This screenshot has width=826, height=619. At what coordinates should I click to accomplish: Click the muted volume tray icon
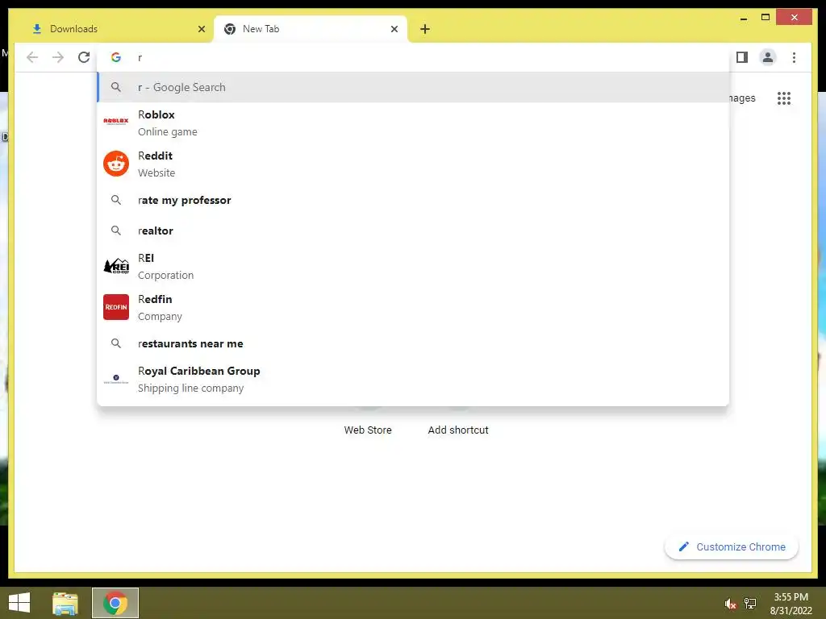coord(730,604)
